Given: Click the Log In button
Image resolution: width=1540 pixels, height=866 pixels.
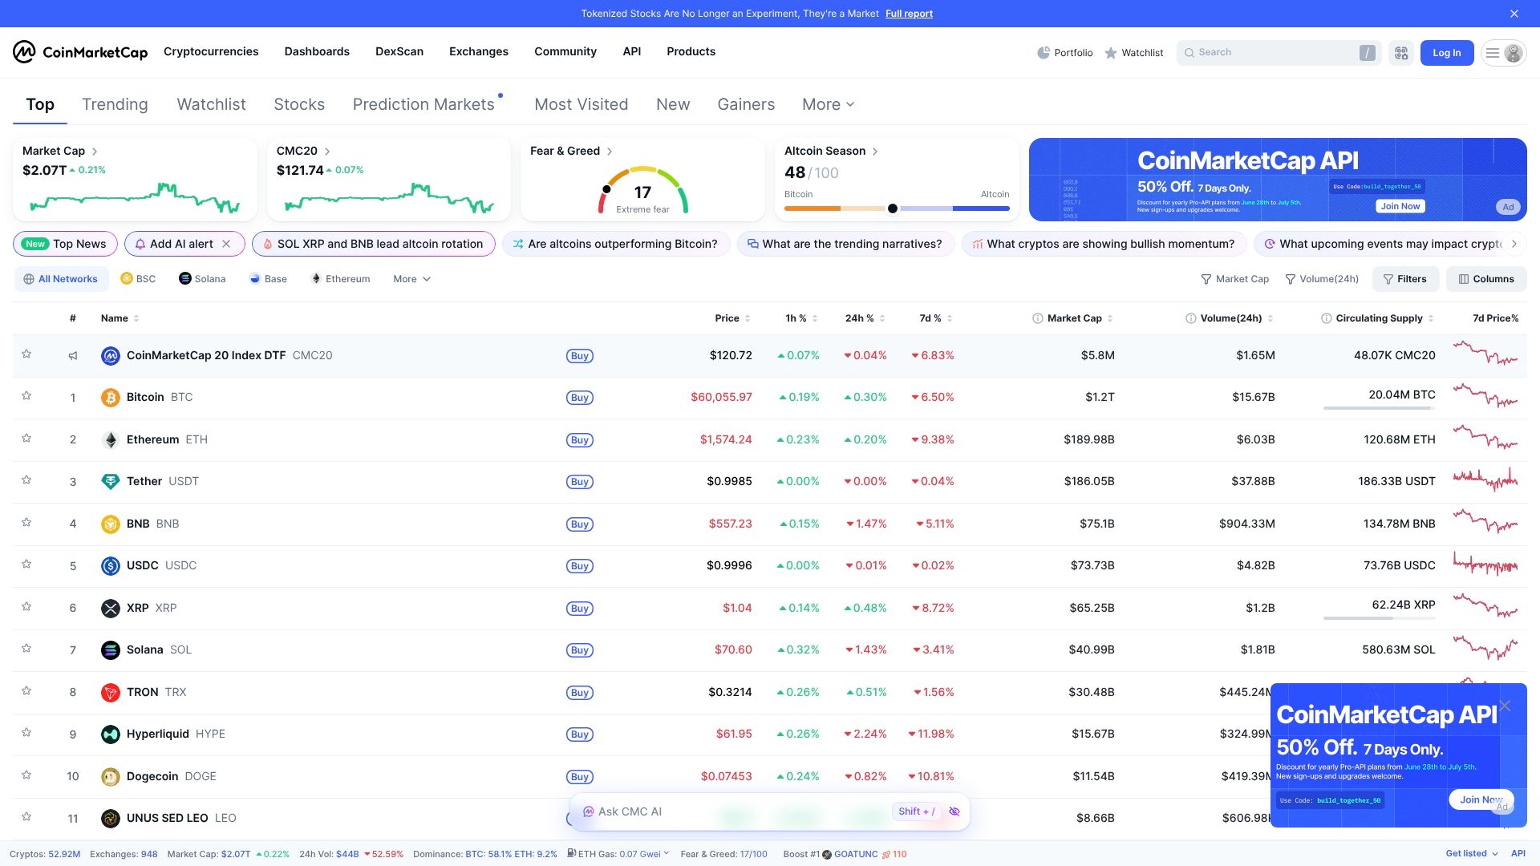Looking at the screenshot, I should coord(1447,53).
